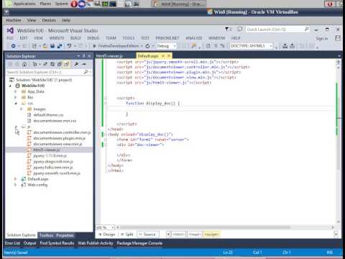Click the user account icon beside Sign in
This screenshot has height=259, width=345.
point(338,38)
